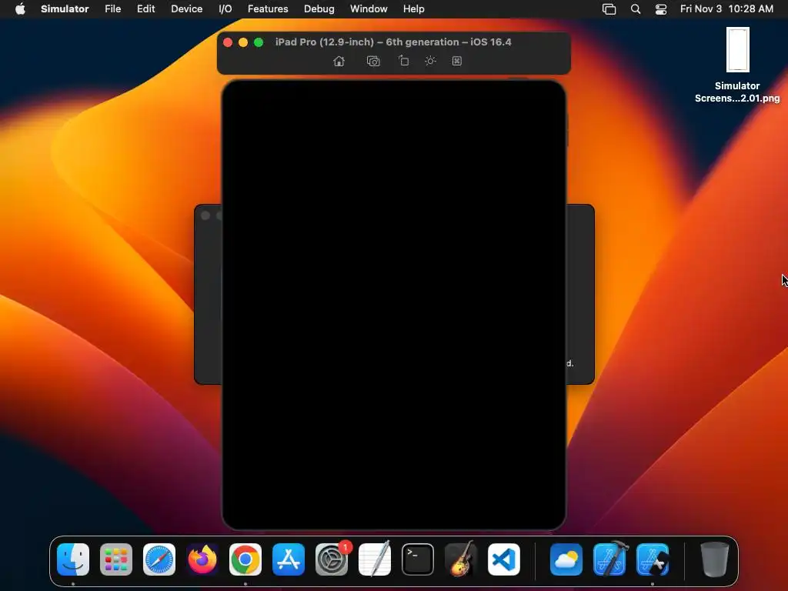Screen dimensions: 788x591
Task: Select the Simulator Screenshot png file on desktop
Action: click(x=737, y=65)
